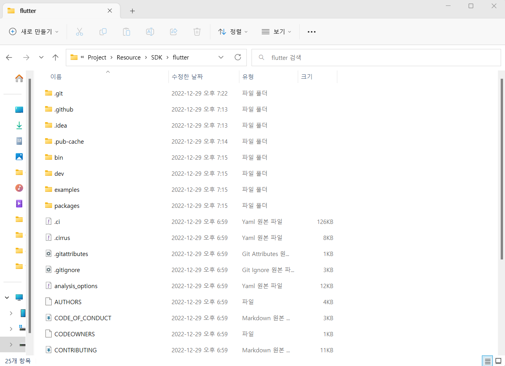Viewport: 505px width, 366px height.
Task: Expand address bar history dropdown
Action: pos(221,57)
